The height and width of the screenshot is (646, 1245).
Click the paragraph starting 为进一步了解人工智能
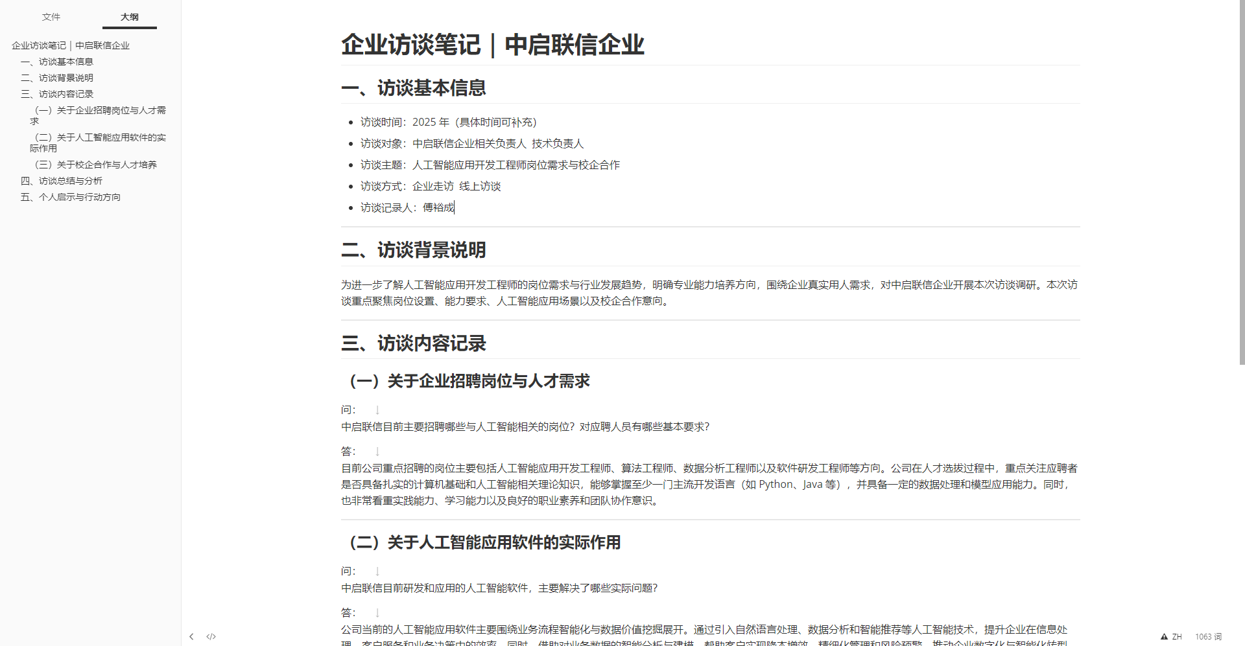[709, 293]
